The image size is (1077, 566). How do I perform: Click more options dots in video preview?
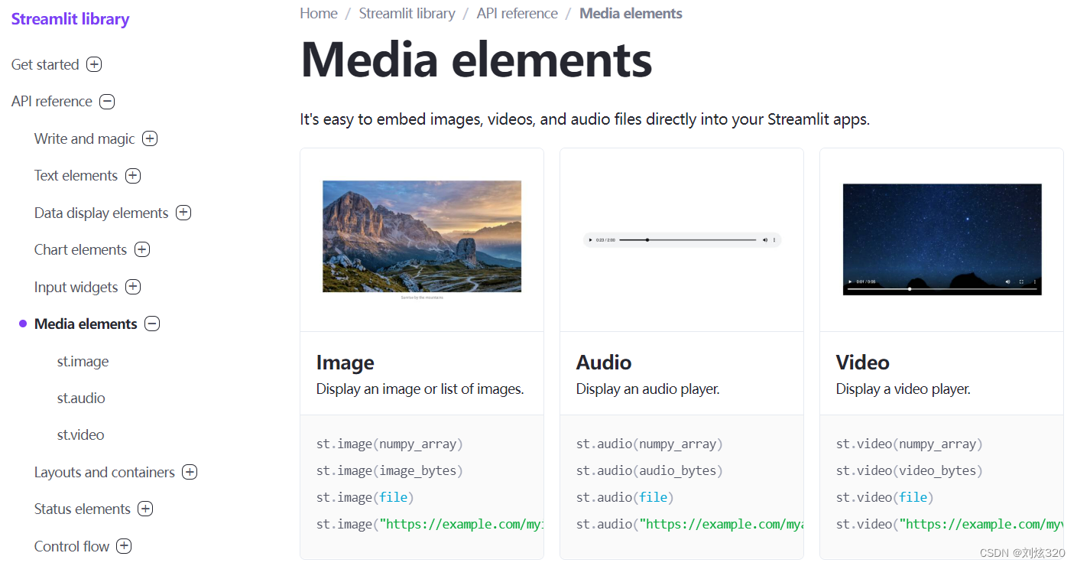coord(1035,281)
